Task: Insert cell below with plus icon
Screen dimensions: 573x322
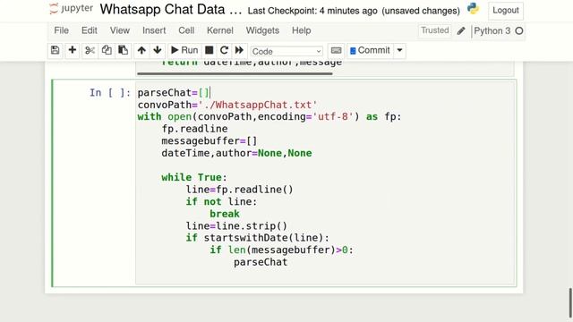Action: pyautogui.click(x=73, y=50)
